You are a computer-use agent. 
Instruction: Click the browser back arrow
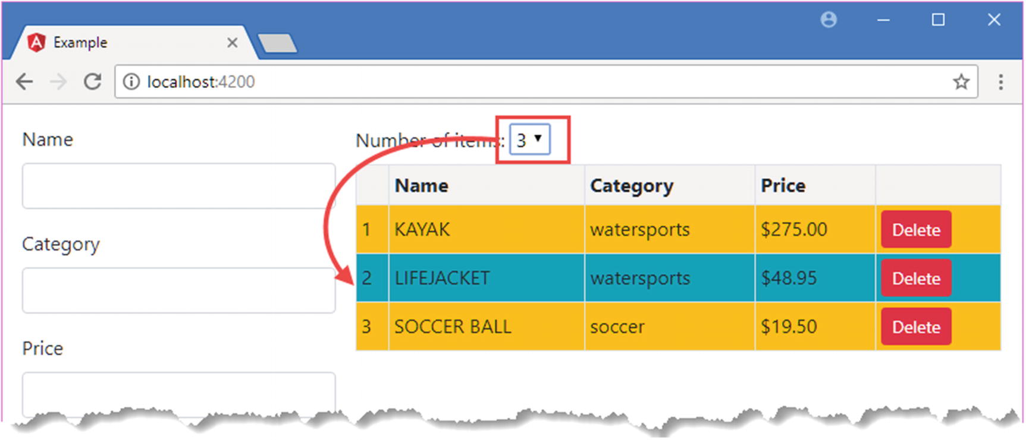[x=24, y=82]
